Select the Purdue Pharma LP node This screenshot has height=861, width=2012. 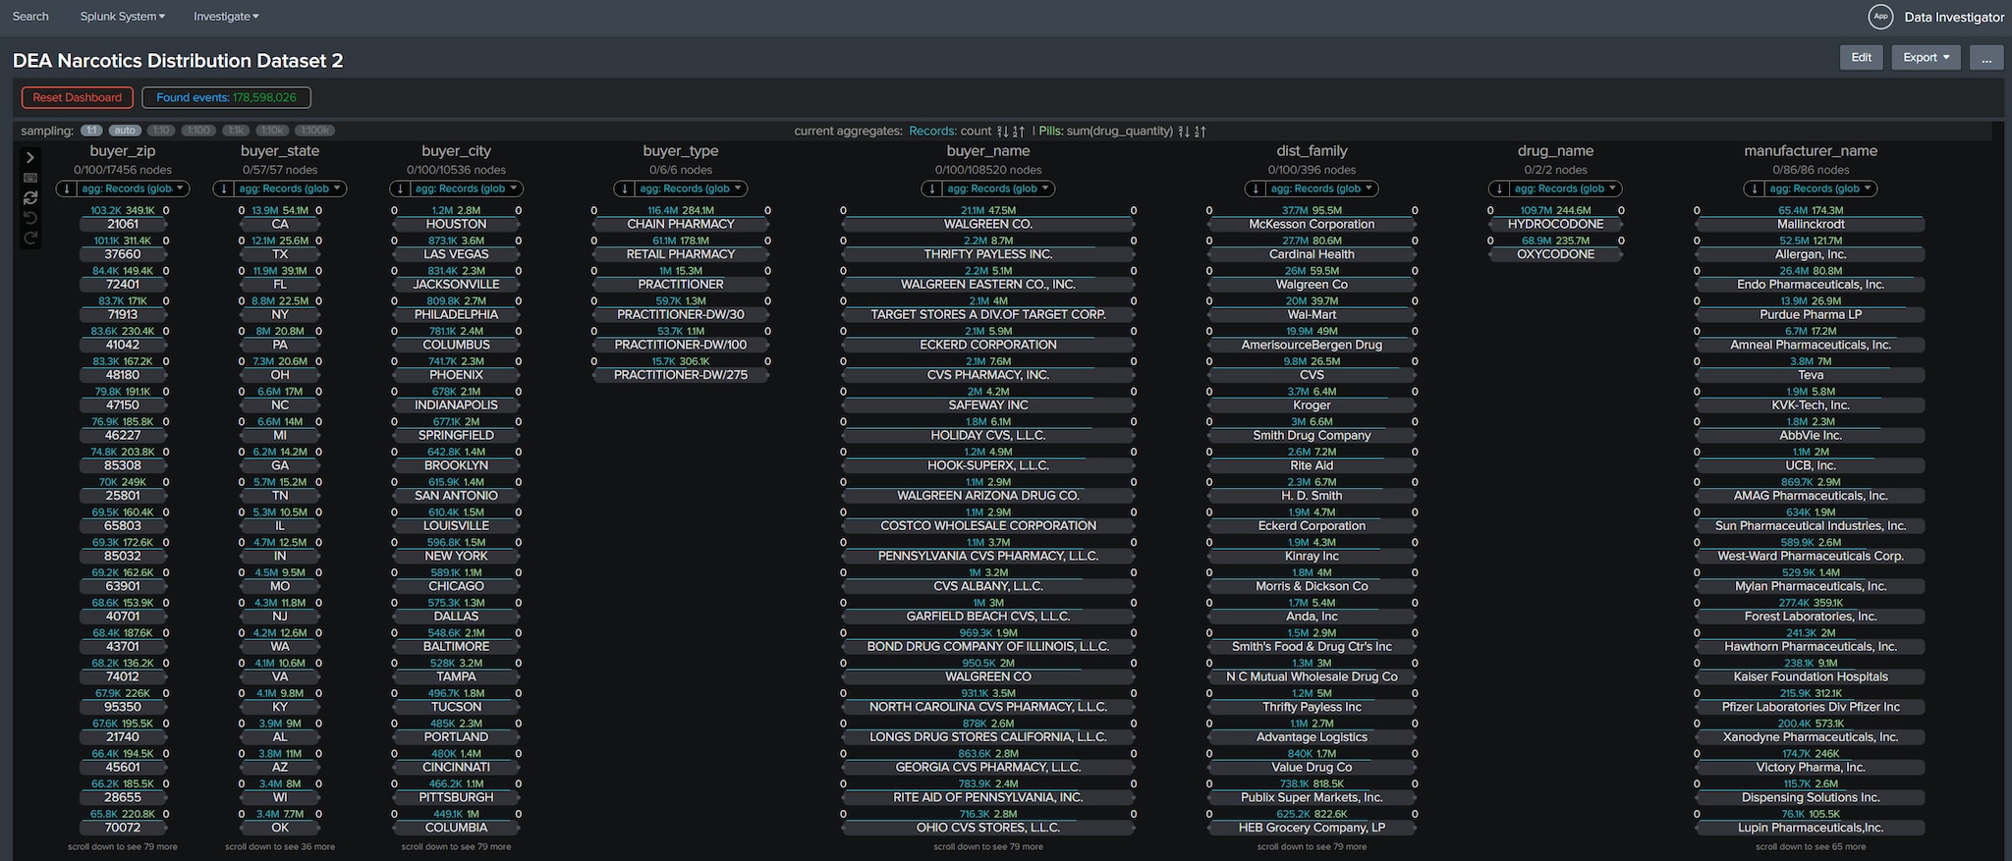pos(1811,315)
